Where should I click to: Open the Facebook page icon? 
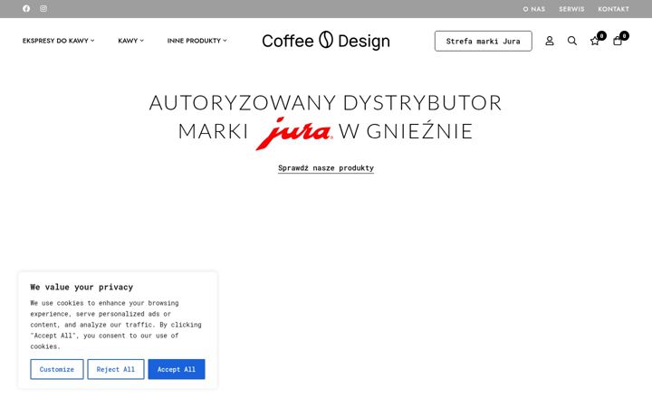(26, 8)
